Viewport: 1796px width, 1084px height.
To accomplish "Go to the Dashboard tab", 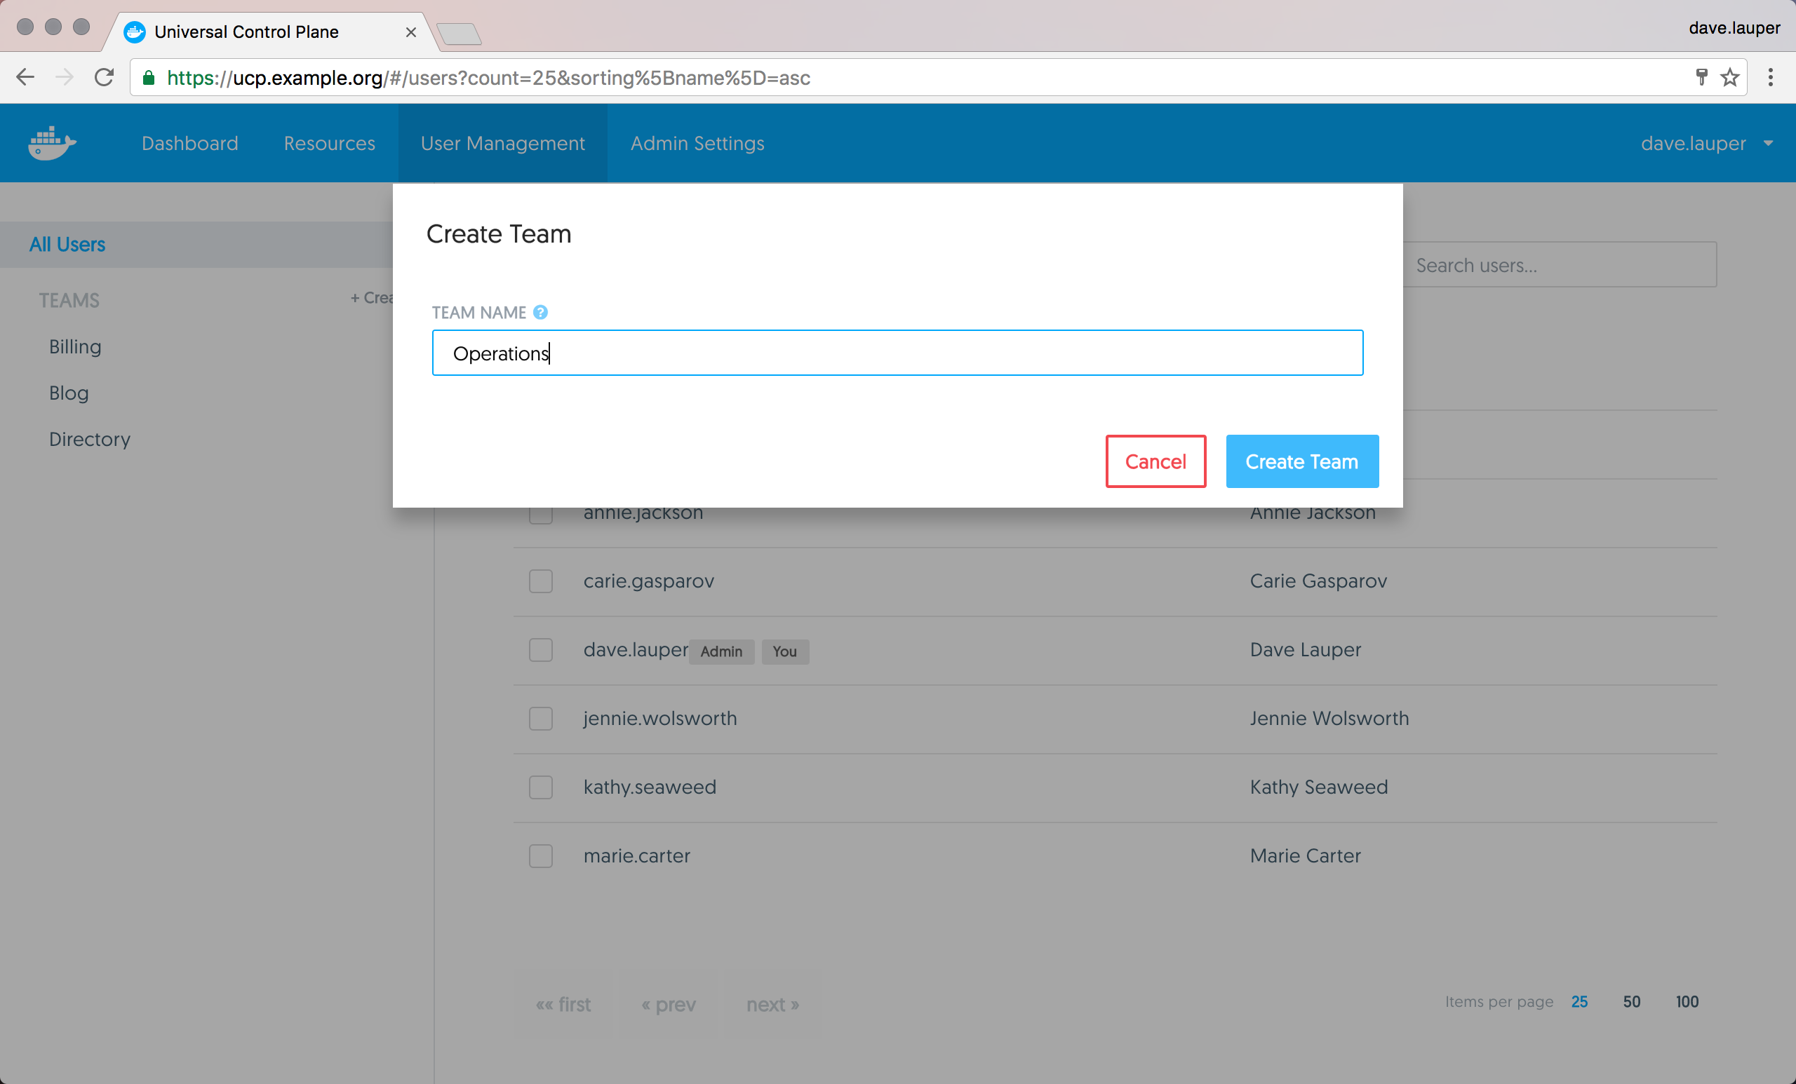I will point(189,144).
